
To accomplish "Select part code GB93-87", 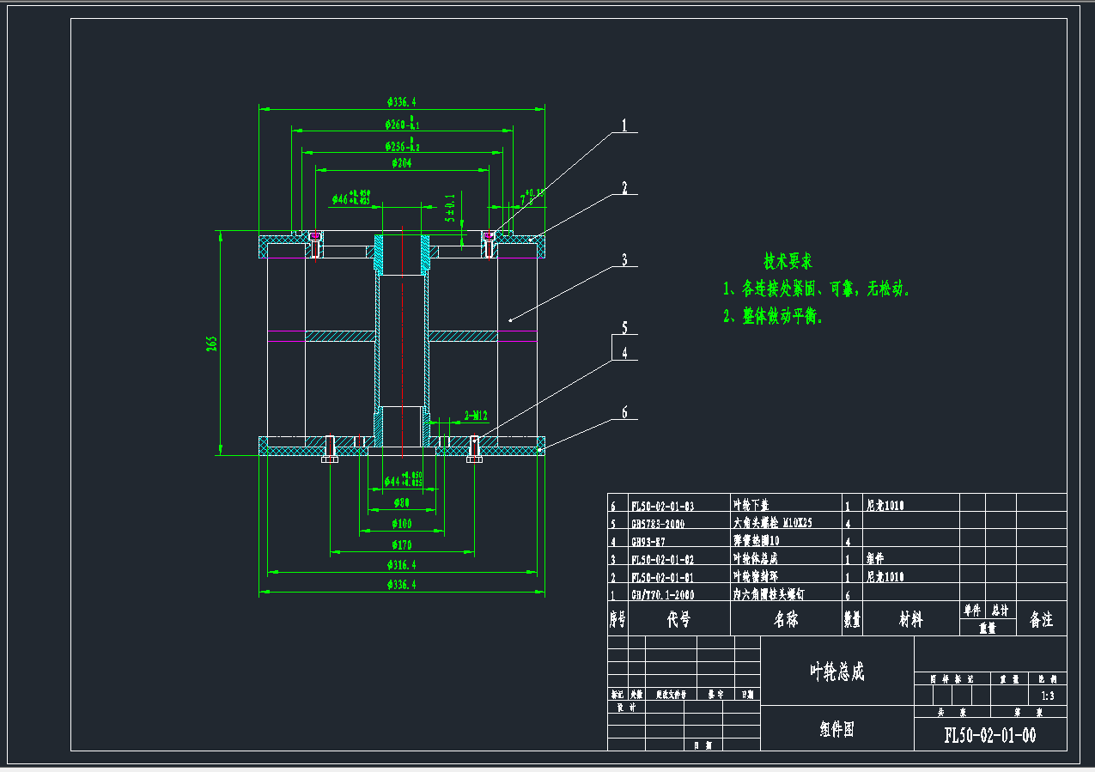I will coord(648,541).
